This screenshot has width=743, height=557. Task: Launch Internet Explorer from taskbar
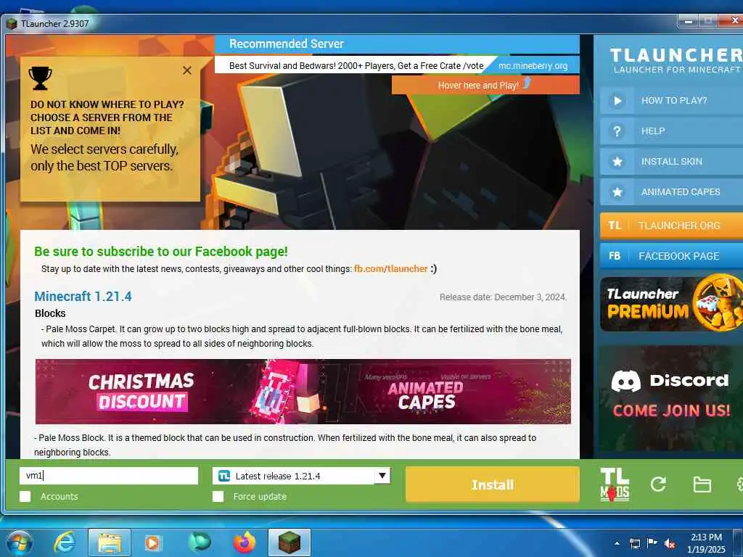(64, 542)
